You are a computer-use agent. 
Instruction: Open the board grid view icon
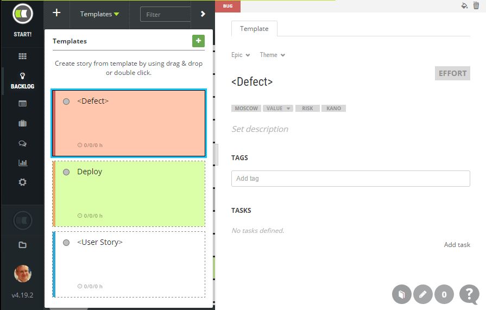23,56
